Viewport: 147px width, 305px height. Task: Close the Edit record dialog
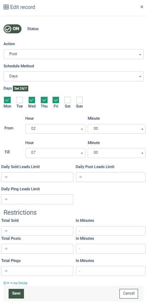(x=142, y=7)
